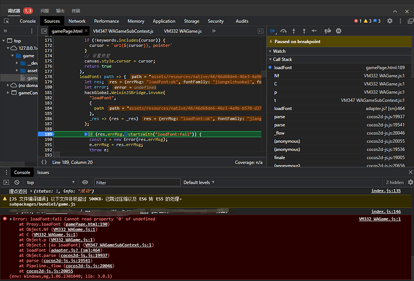The width and height of the screenshot is (414, 281).
Task: Resume script execution in debugger
Action: click(x=273, y=31)
